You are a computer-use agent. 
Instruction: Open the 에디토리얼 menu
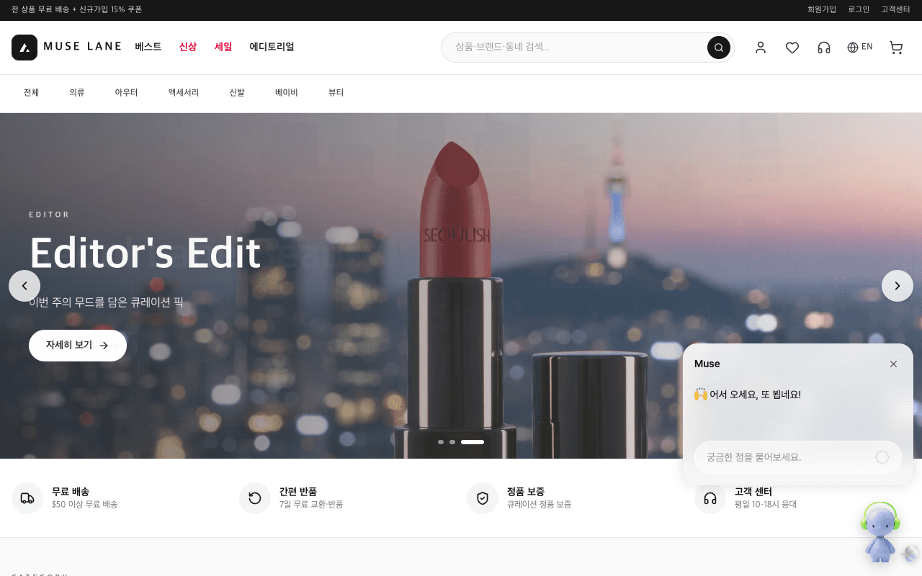(x=272, y=47)
